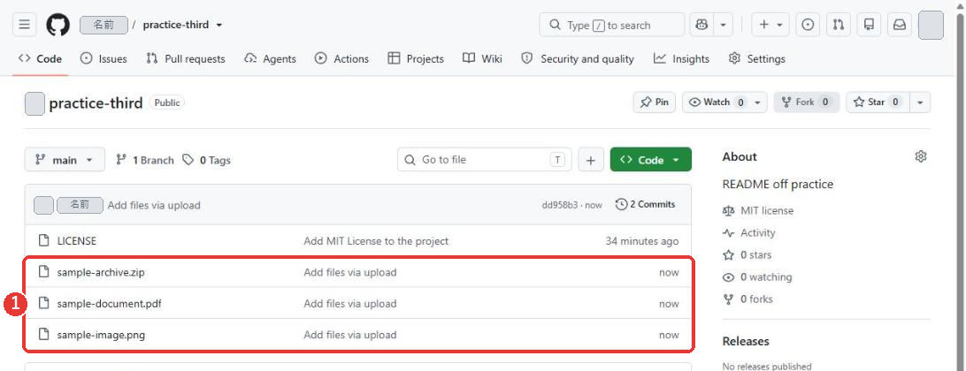Image resolution: width=966 pixels, height=371 pixels.
Task: Click the Watch button
Action: point(716,102)
